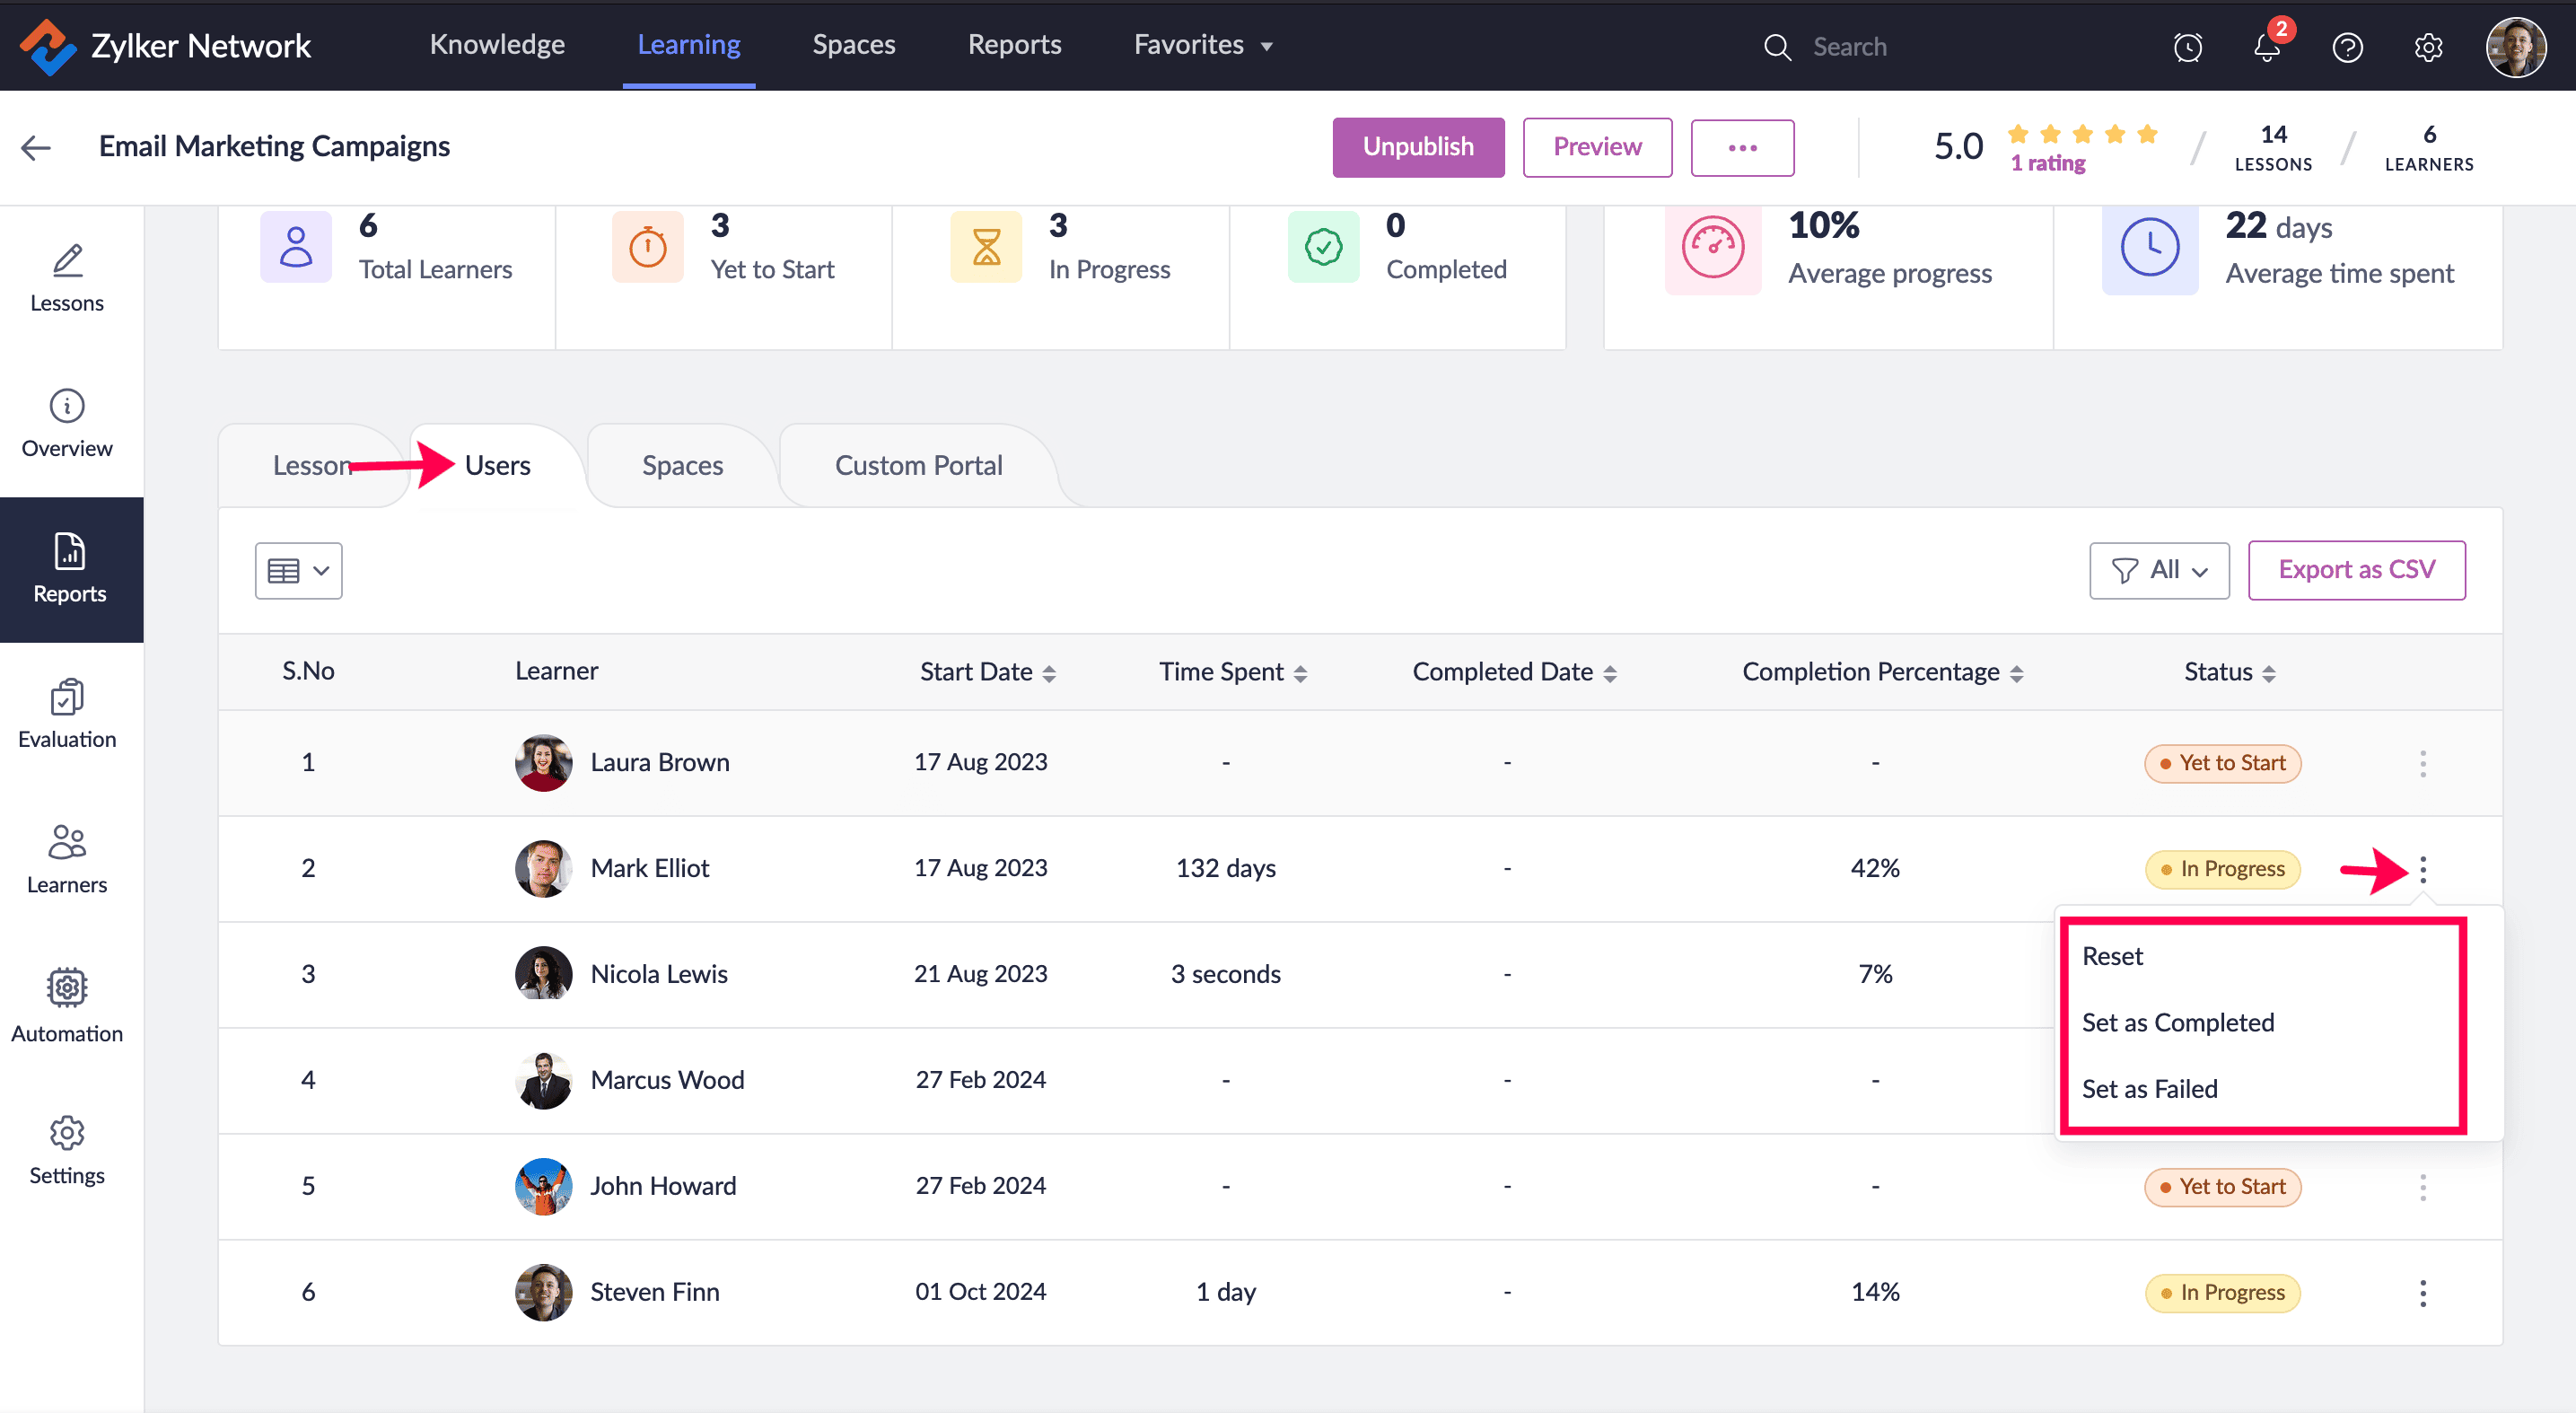Image resolution: width=2576 pixels, height=1413 pixels.
Task: Open Evaluation section in the sidebar
Action: tap(67, 714)
